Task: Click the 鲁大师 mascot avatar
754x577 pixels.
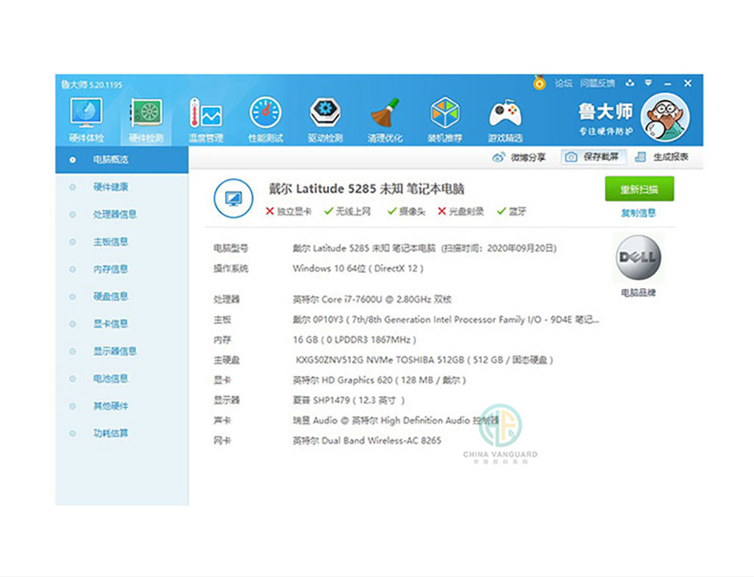Action: 665,117
